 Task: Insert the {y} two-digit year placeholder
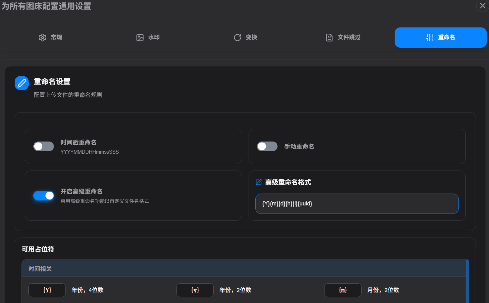point(195,290)
